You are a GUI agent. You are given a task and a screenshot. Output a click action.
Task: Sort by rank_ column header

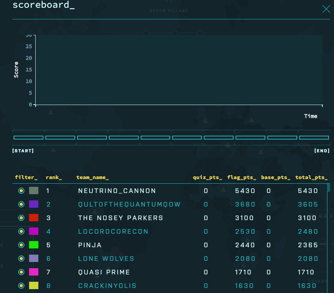click(54, 178)
